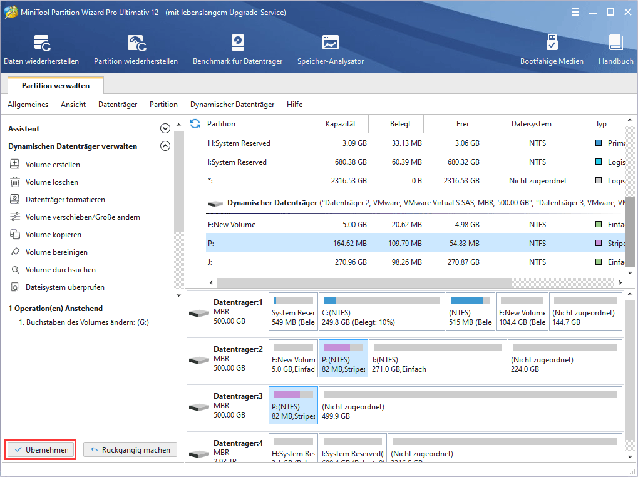The width and height of the screenshot is (638, 477).
Task: Click green swatch in J: row
Action: click(x=599, y=262)
